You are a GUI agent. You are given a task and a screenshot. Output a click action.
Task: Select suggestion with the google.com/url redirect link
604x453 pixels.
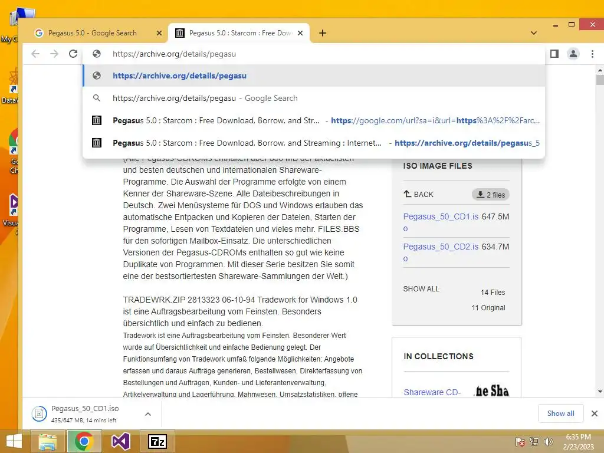(x=314, y=120)
